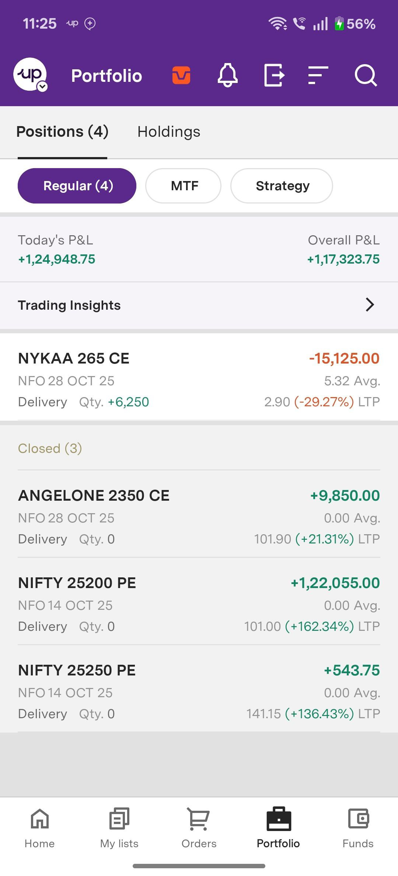Expand Trading Insights chevron arrow

click(x=370, y=305)
